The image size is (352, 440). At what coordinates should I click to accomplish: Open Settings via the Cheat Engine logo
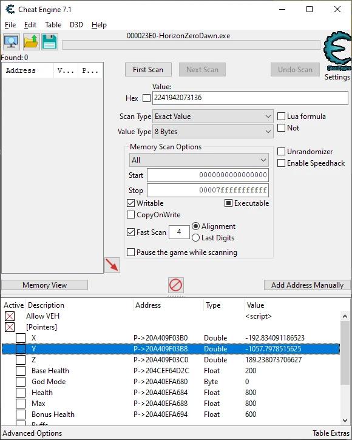[x=337, y=51]
